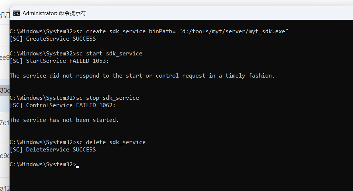Click the "sc delete sdk_service" command
Viewport: 353px width, 191px height.
110,142
